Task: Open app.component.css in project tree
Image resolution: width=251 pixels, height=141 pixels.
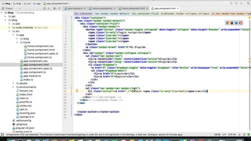Action: (x=35, y=61)
